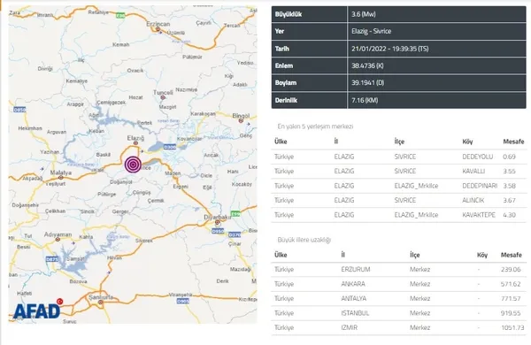The image size is (531, 345).
Task: Click the E90 road badge near Refahiye
Action: pyautogui.click(x=120, y=16)
